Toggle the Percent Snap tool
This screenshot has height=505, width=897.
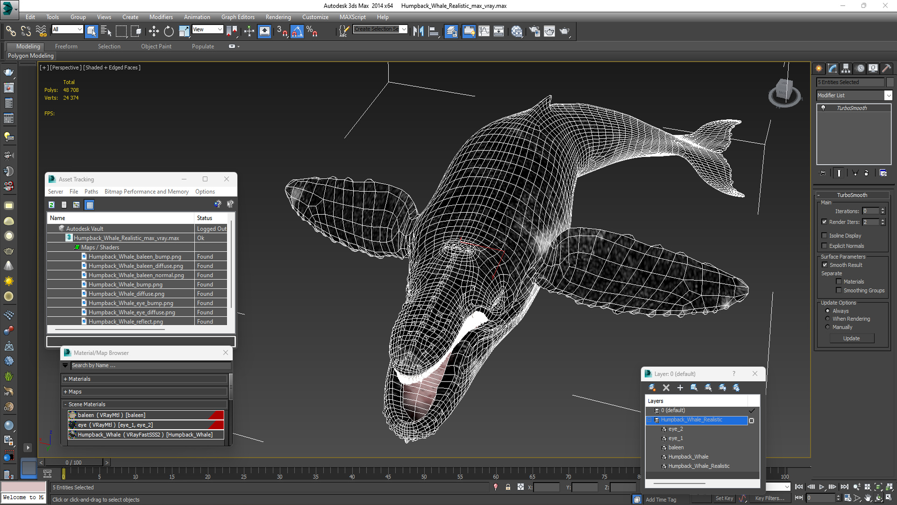312,31
